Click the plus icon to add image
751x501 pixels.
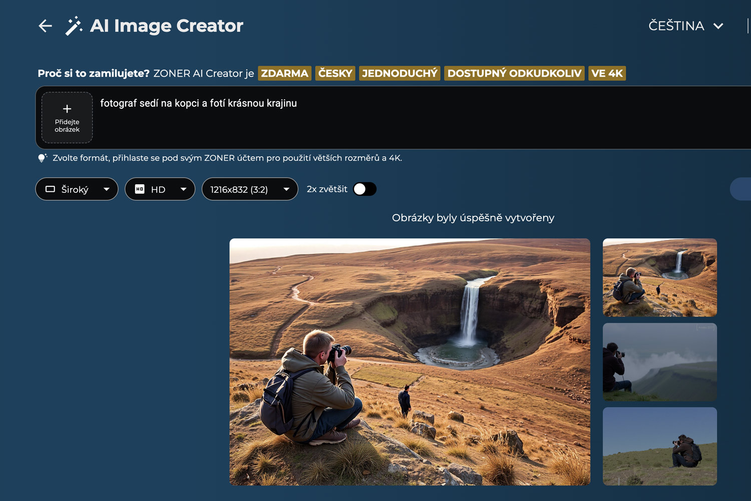(67, 109)
